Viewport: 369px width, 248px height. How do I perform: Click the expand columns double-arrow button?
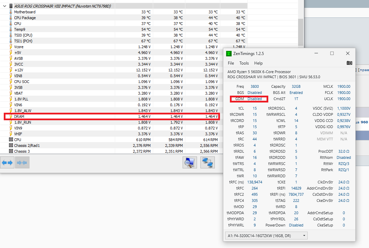[7, 163]
